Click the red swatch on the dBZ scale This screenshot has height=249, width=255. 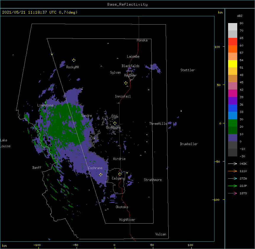pyautogui.click(x=233, y=42)
